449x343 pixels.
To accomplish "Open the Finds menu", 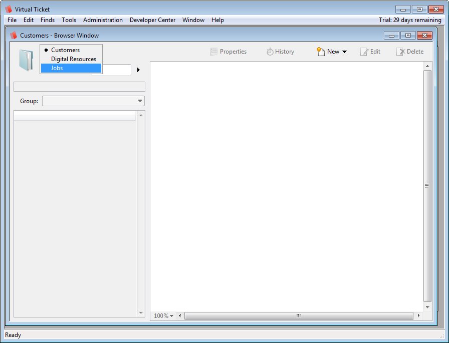I will [x=48, y=20].
